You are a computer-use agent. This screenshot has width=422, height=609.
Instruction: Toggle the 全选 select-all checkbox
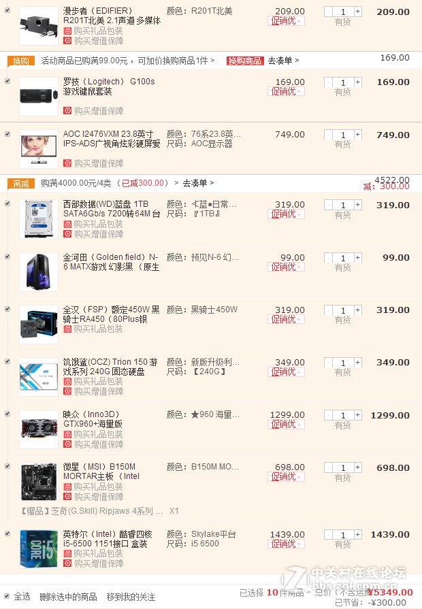click(7, 596)
